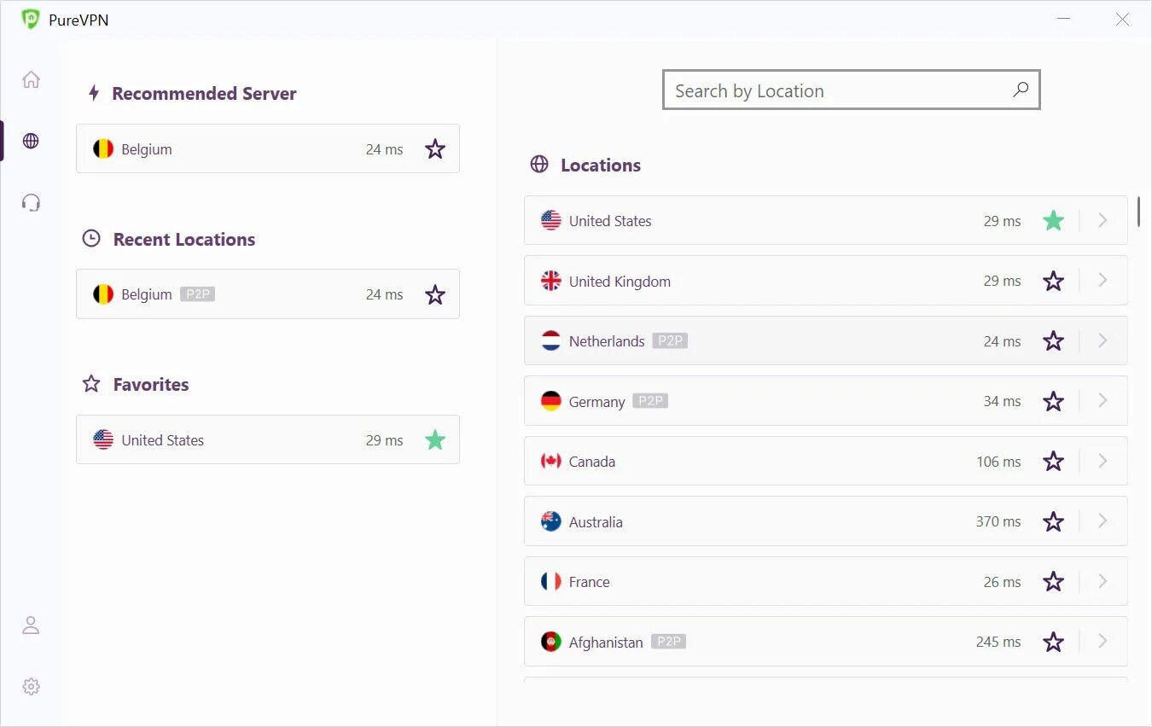Viewport: 1152px width, 727px height.
Task: Open the Home sidebar icon
Action: pos(31,79)
